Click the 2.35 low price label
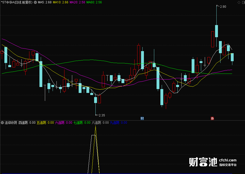The image size is (245, 174). pos(102,115)
